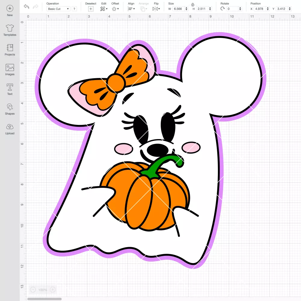Screen dimensions: 301x301
Task: Click the Rotate icon
Action: [222, 9]
